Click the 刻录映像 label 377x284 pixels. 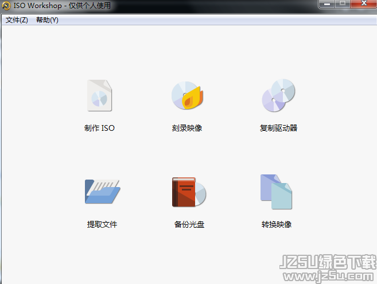point(187,128)
